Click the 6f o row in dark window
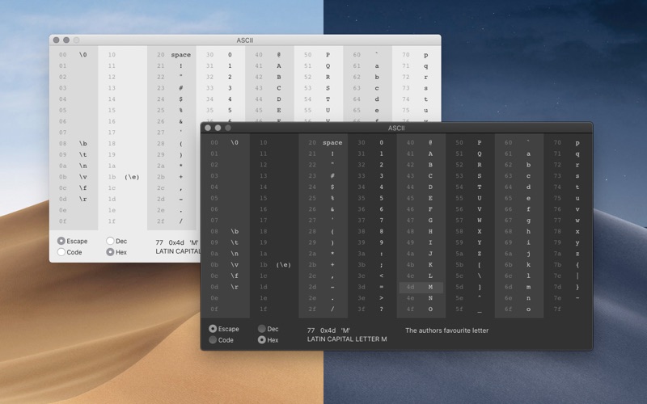This screenshot has height=404, width=647. click(x=519, y=309)
